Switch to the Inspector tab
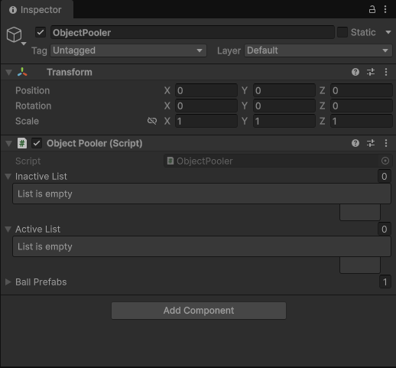The image size is (396, 368). pyautogui.click(x=37, y=10)
